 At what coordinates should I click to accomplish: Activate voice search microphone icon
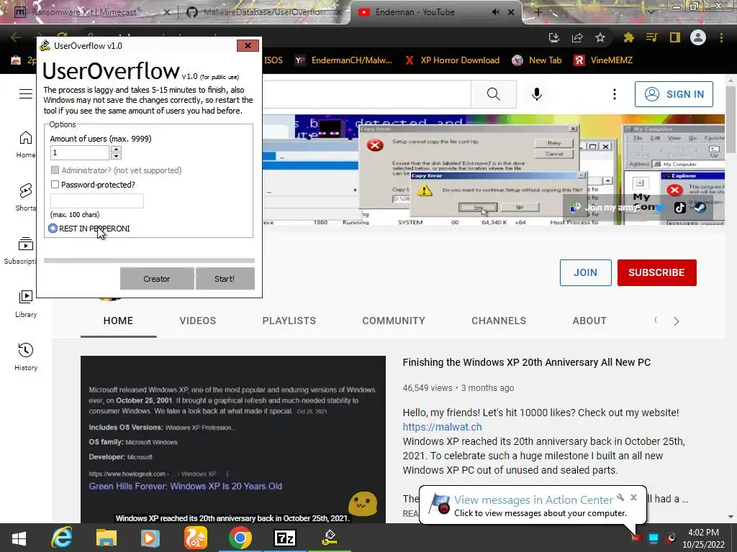pyautogui.click(x=537, y=94)
